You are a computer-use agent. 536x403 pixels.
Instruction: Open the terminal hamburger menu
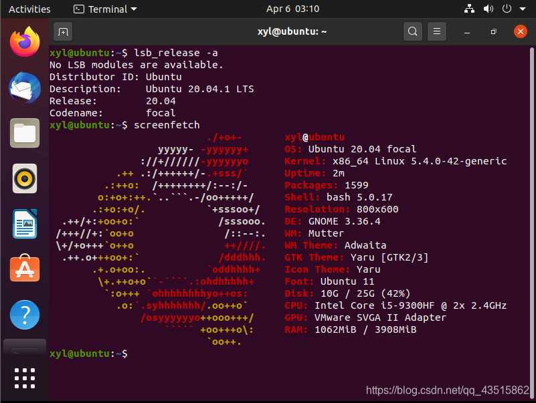(436, 31)
